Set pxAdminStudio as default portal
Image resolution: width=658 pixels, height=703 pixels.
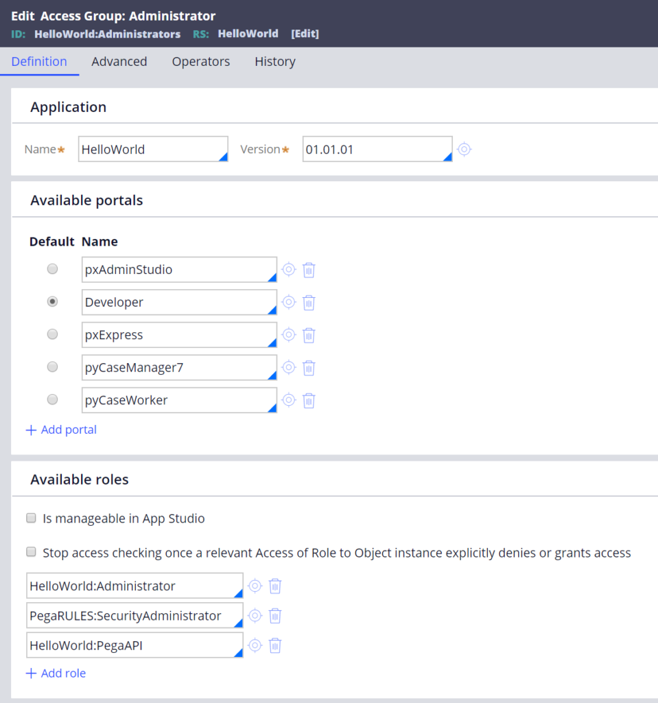tap(52, 269)
